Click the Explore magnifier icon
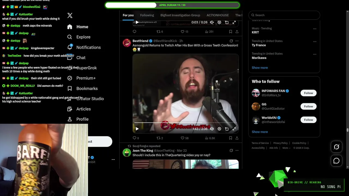Screen dimensions: 349x196 70,37
